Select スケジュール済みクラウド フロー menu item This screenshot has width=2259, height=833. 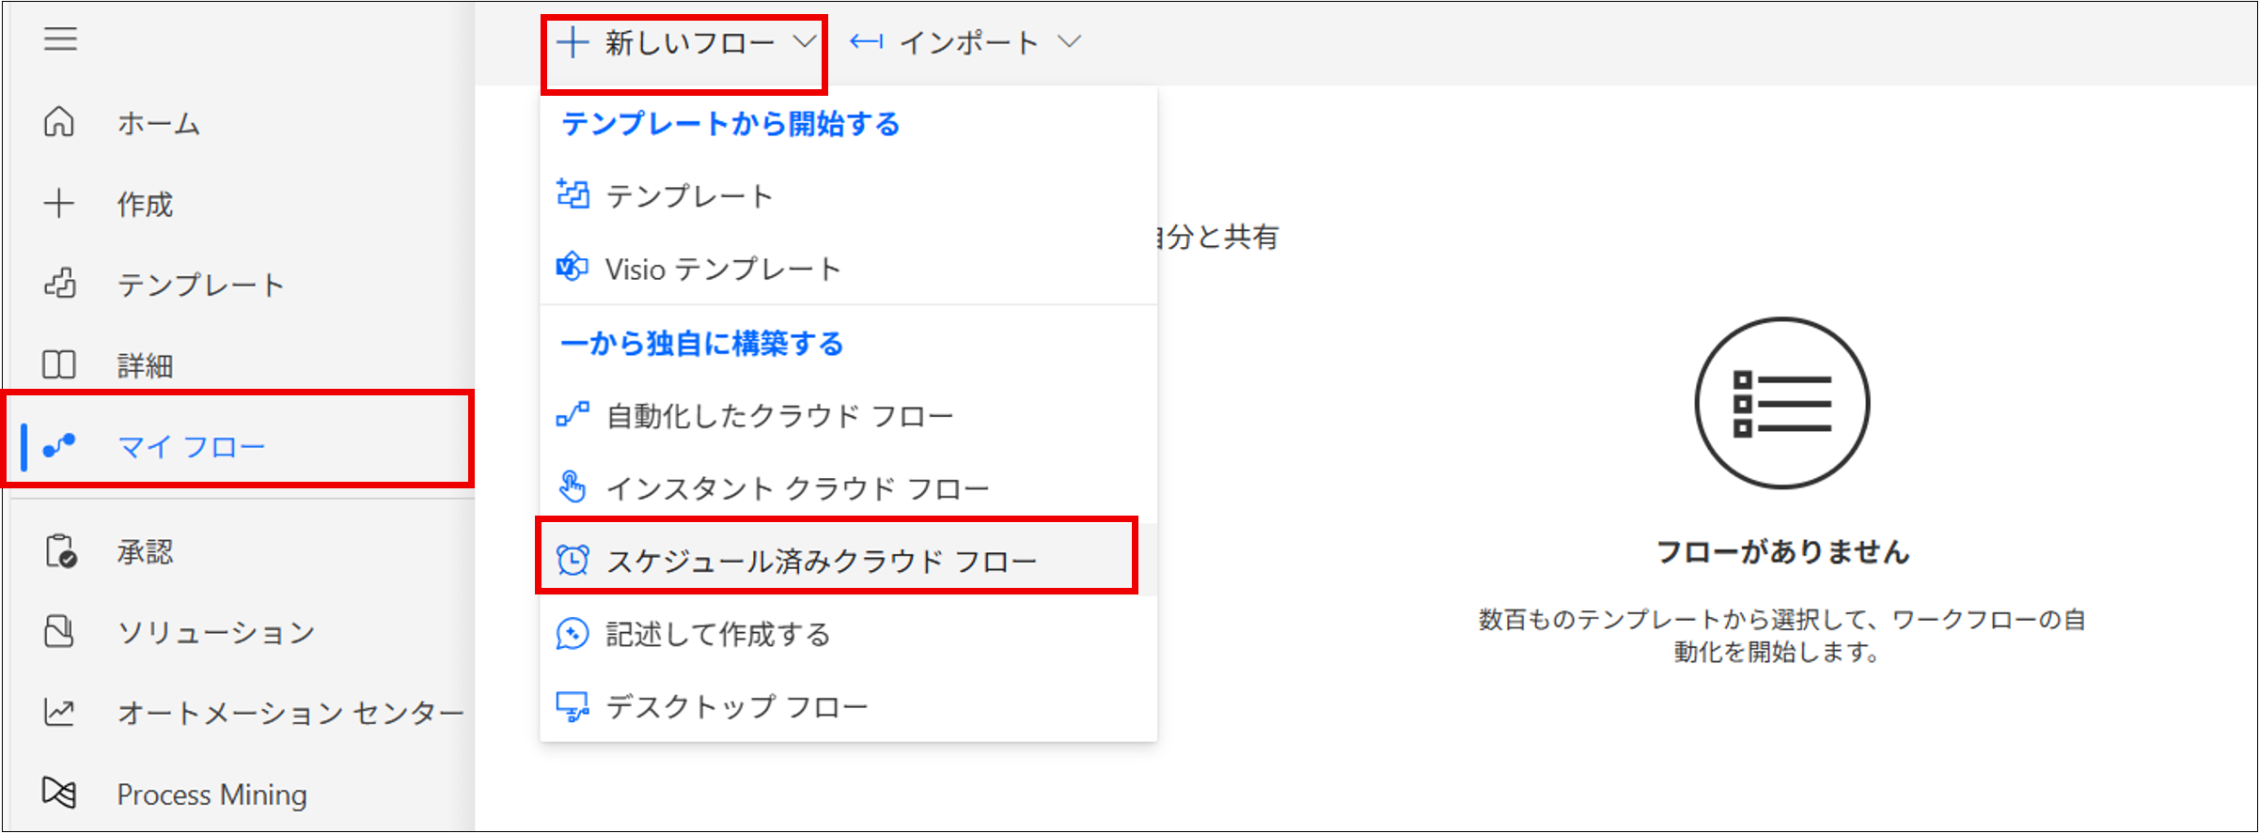pyautogui.click(x=821, y=561)
